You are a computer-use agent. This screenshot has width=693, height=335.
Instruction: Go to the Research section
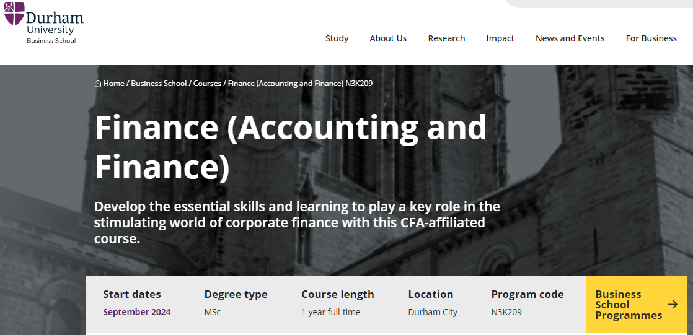click(446, 38)
